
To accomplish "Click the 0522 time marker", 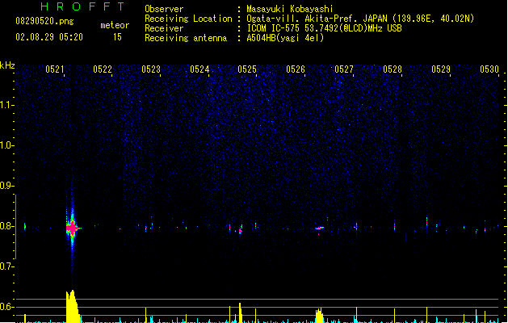I will tap(103, 69).
